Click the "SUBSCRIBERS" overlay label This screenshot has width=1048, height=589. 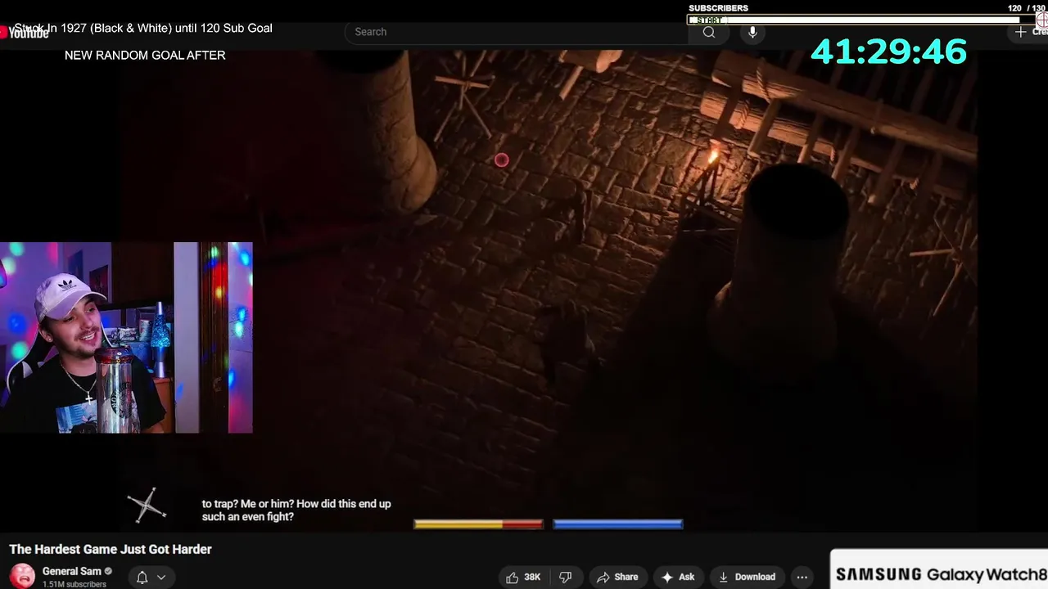coord(718,8)
